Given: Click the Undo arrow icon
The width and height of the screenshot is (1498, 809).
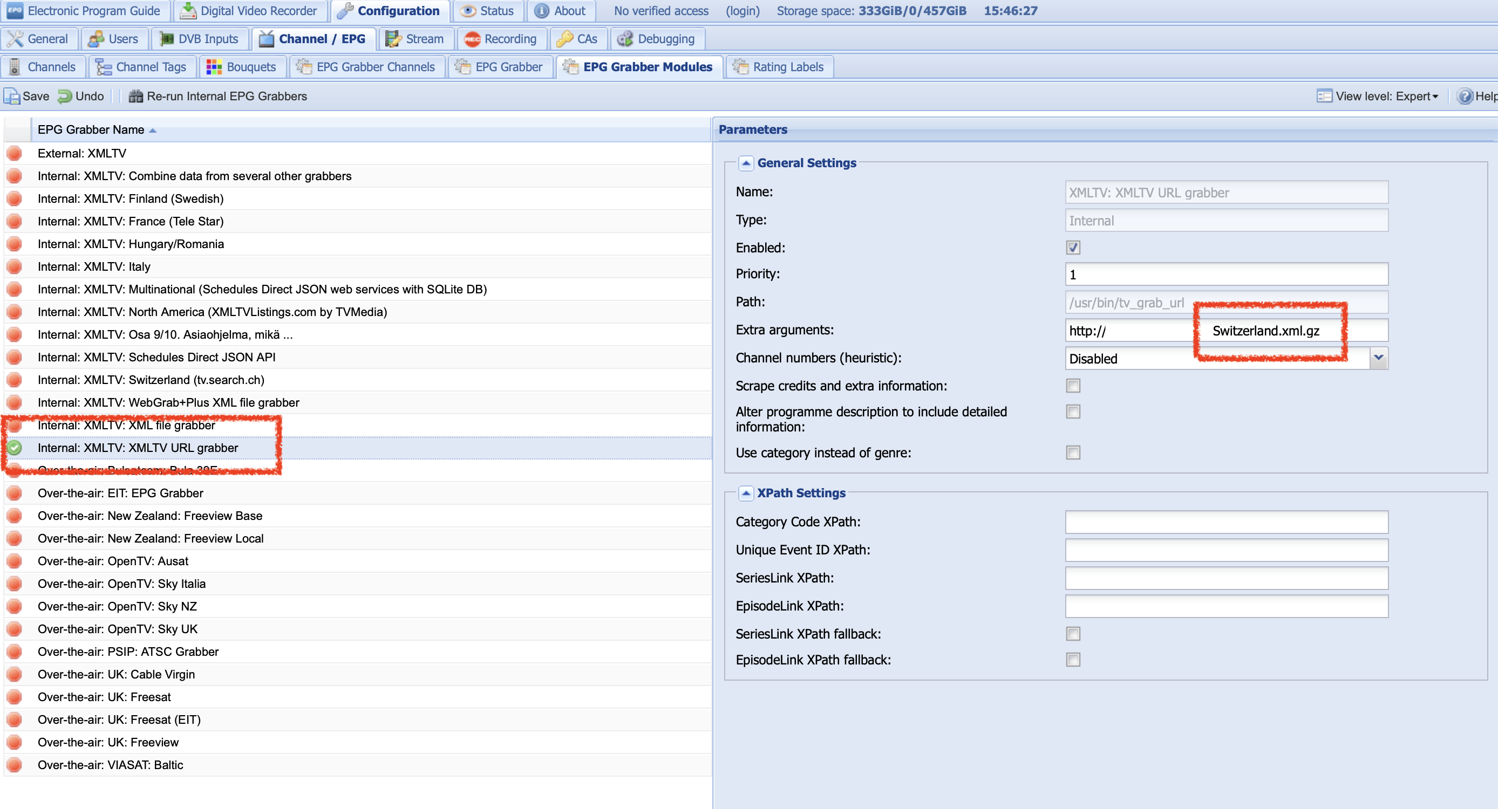Looking at the screenshot, I should 65,97.
